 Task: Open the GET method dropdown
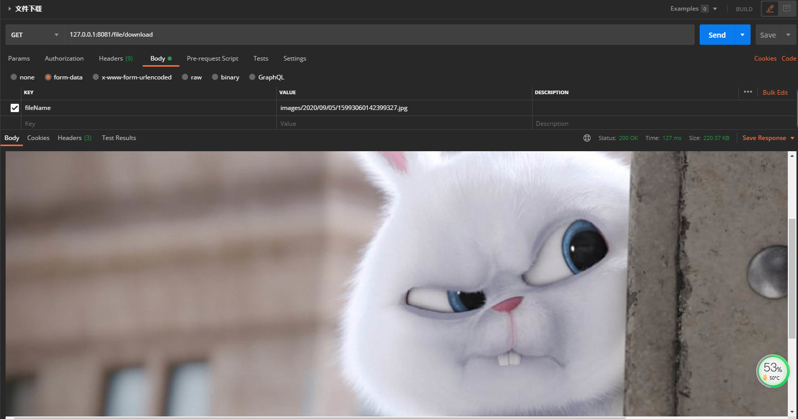[x=35, y=35]
